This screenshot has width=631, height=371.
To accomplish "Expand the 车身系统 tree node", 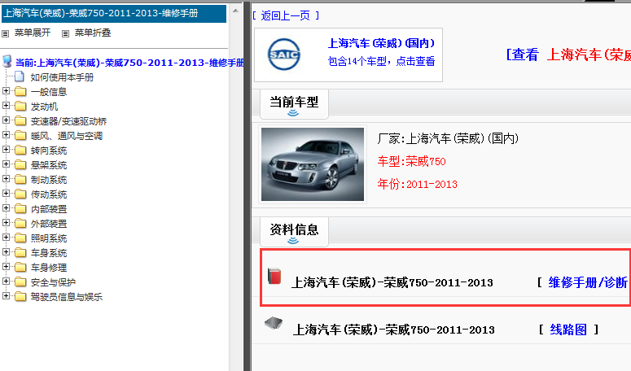I will tap(6, 252).
